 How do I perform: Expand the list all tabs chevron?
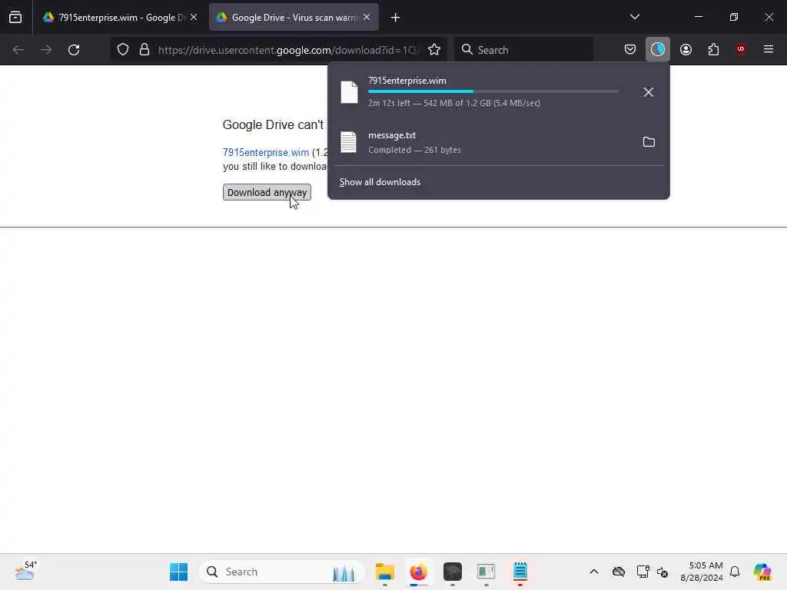(x=634, y=17)
